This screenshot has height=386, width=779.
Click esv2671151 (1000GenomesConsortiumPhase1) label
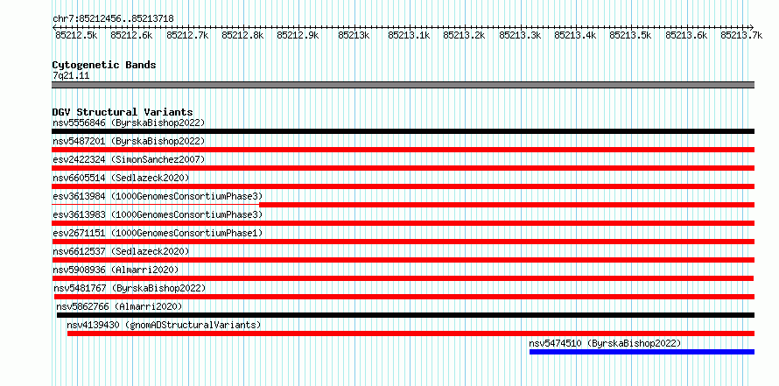pyautogui.click(x=158, y=233)
